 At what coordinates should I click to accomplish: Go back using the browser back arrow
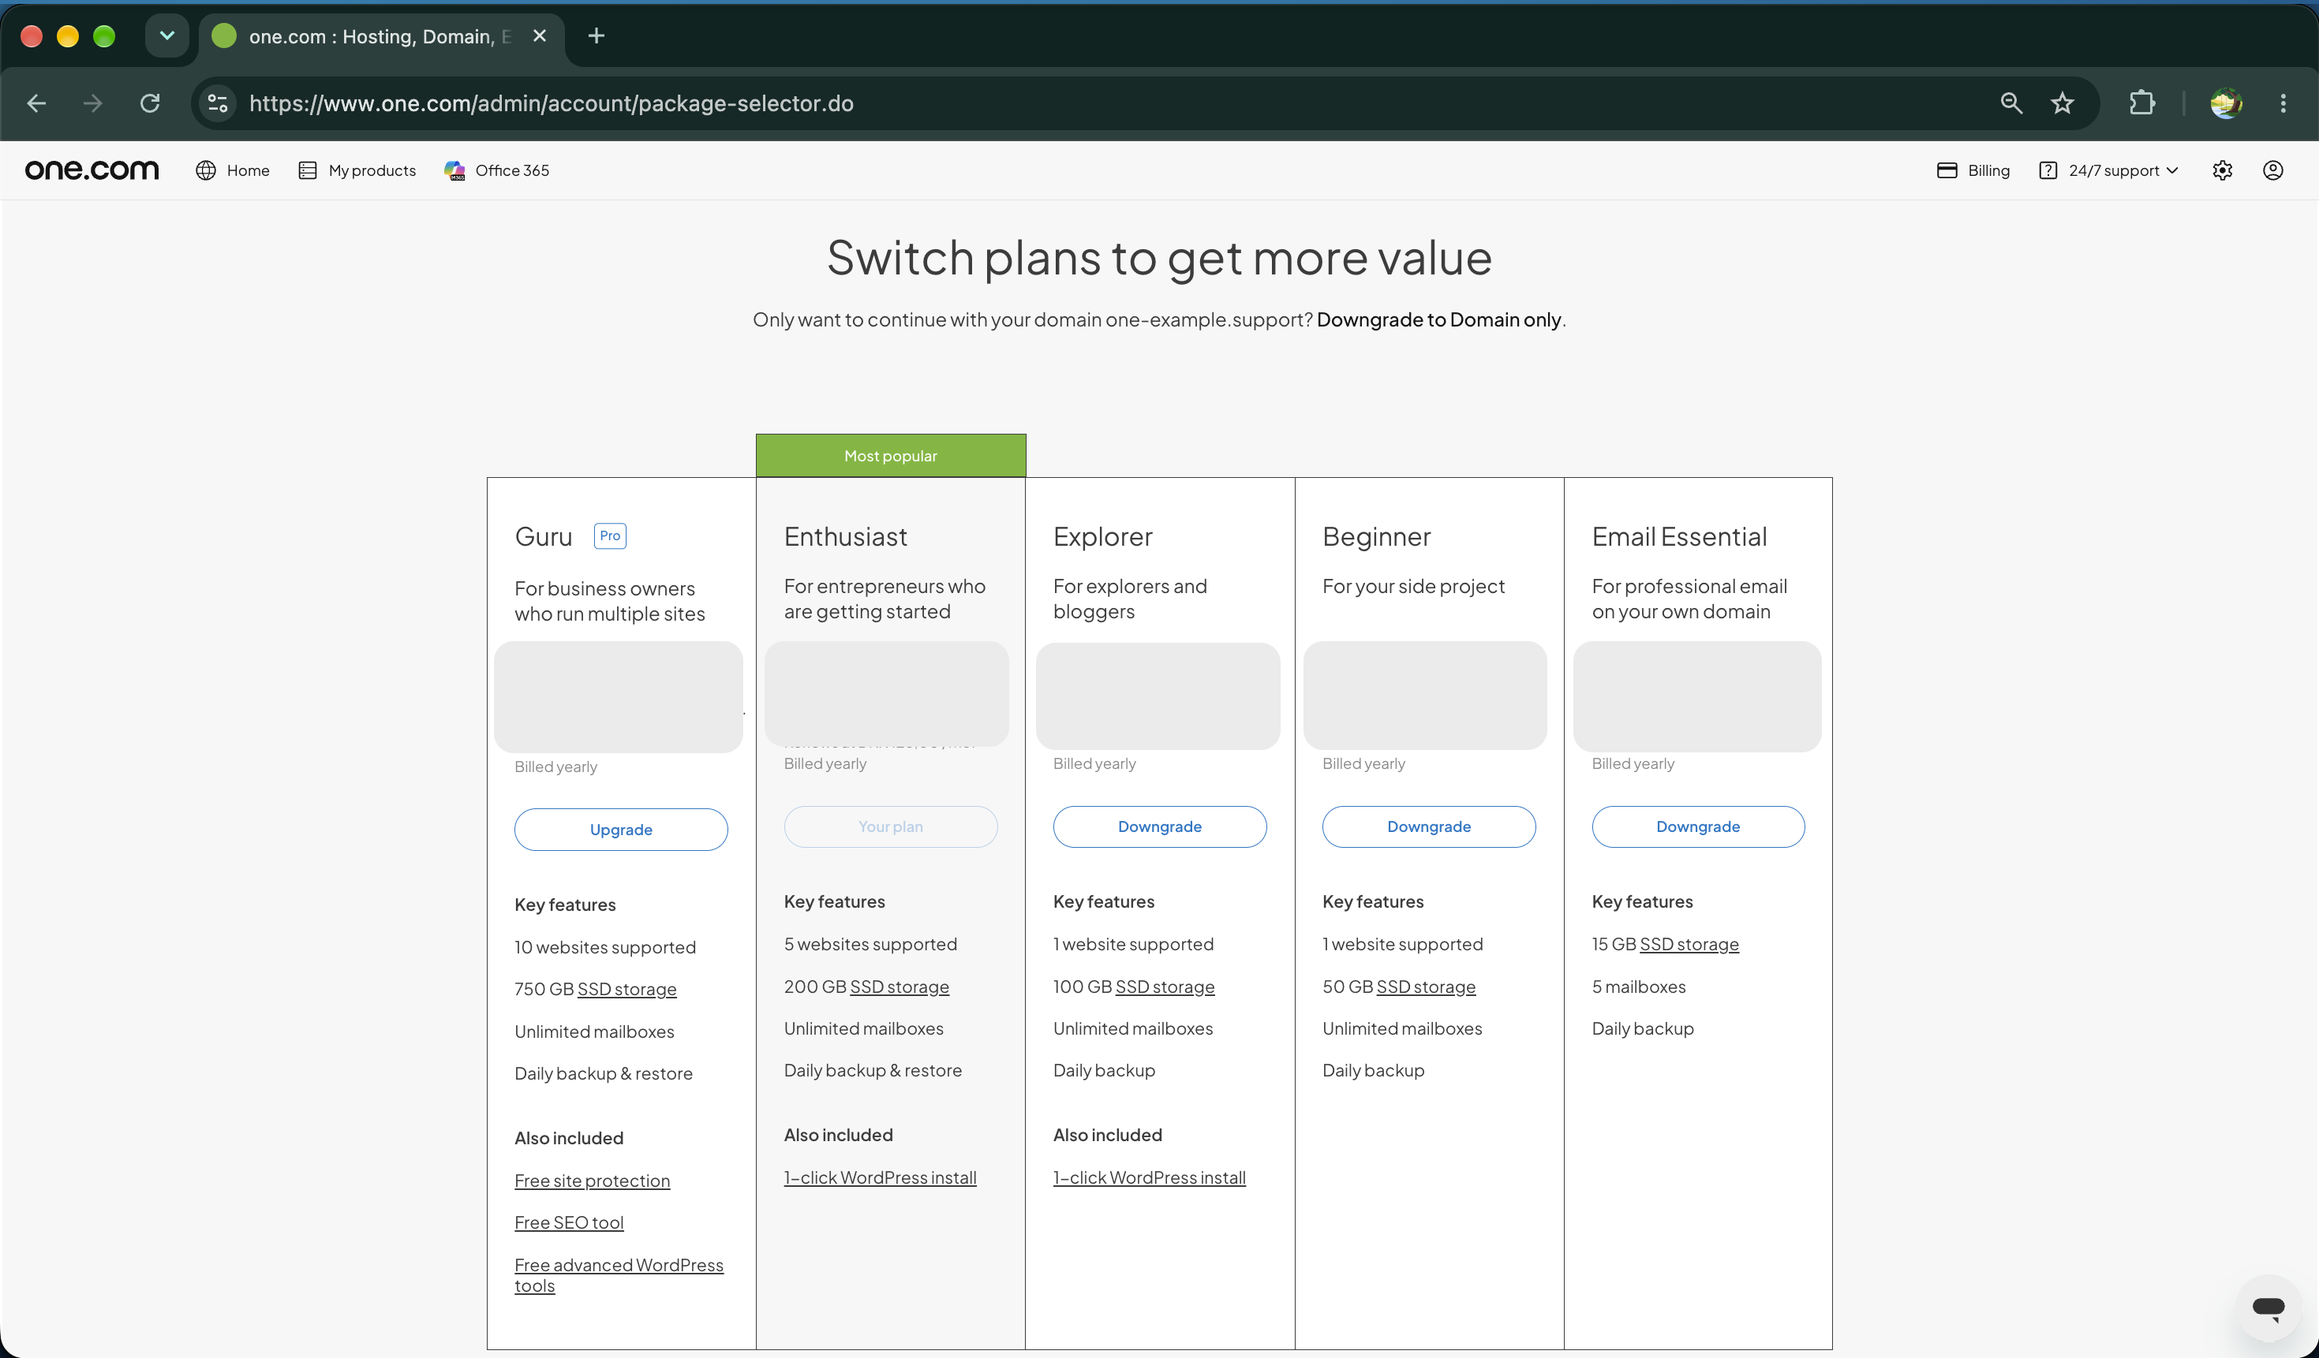pos(37,103)
